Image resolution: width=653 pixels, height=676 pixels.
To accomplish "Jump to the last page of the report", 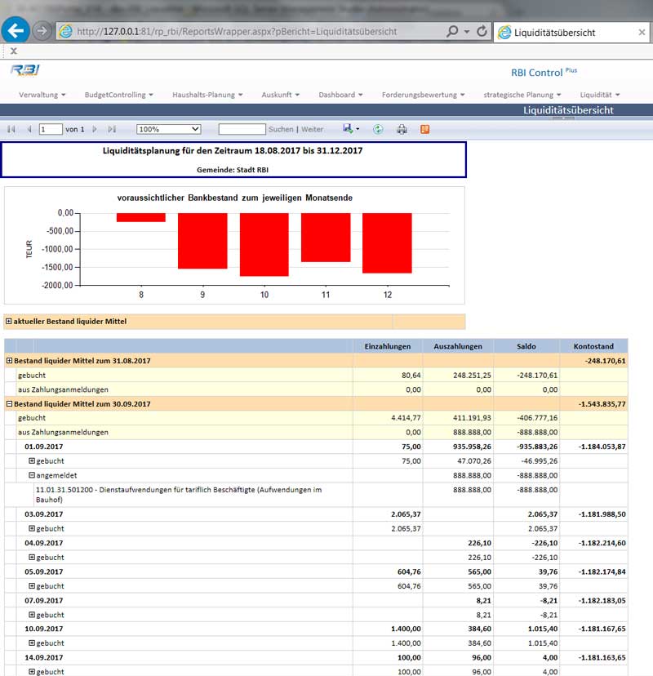I will (111, 129).
